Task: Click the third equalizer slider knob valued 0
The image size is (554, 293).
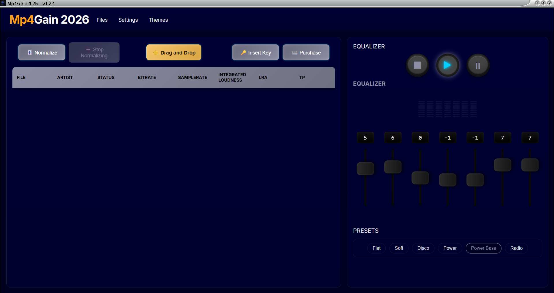Action: pyautogui.click(x=420, y=178)
